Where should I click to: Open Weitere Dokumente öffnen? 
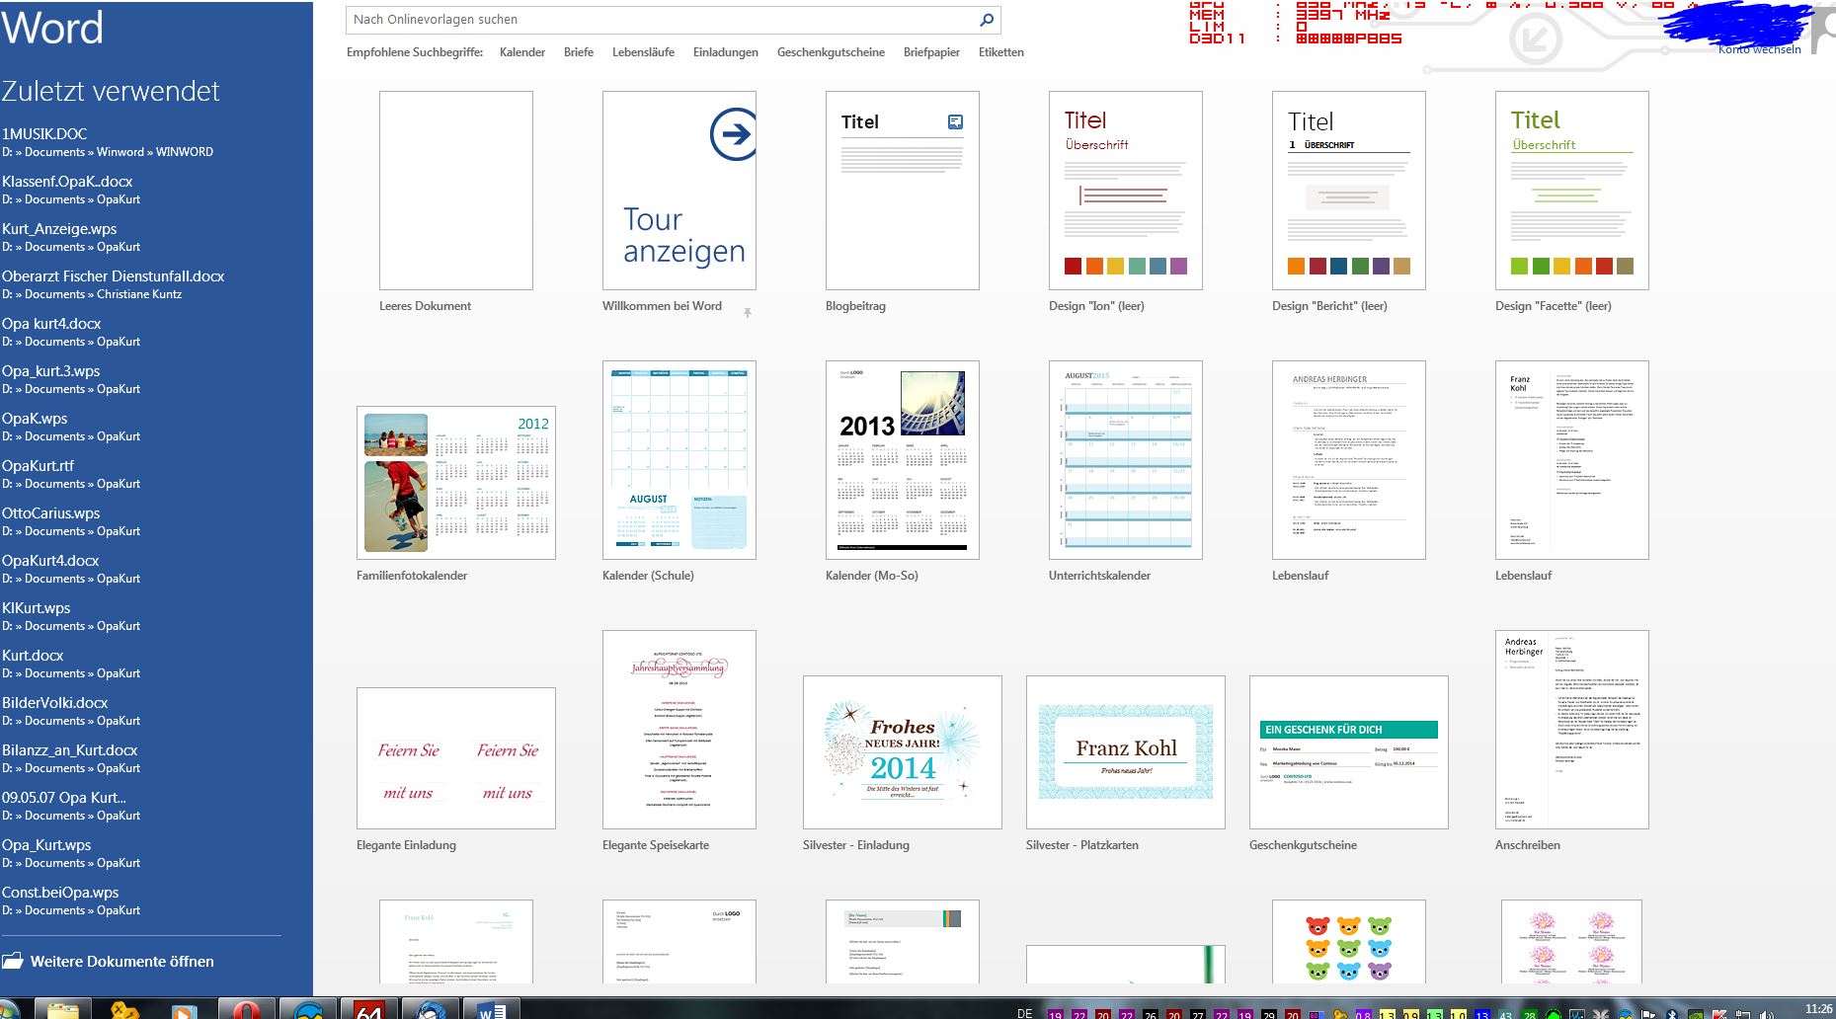109,961
